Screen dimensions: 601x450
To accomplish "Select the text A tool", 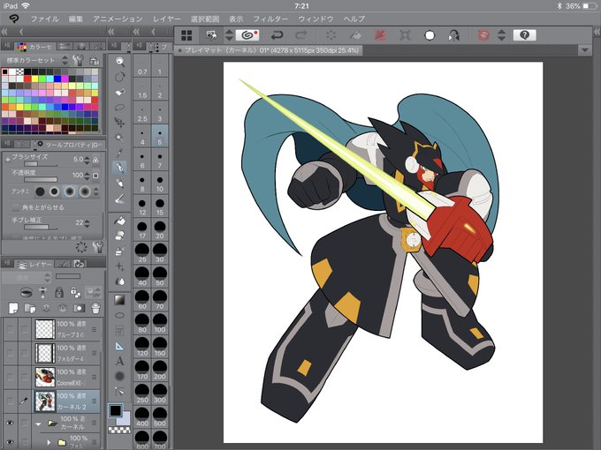I will point(119,361).
